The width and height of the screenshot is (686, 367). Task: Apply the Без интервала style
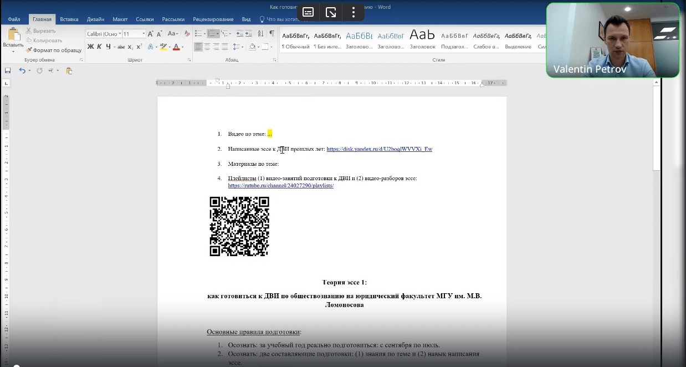click(327, 40)
